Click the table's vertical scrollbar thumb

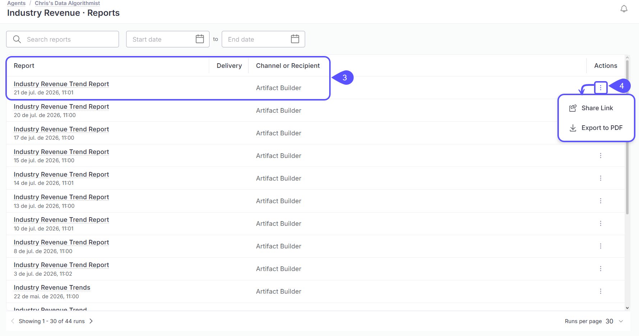627,137
